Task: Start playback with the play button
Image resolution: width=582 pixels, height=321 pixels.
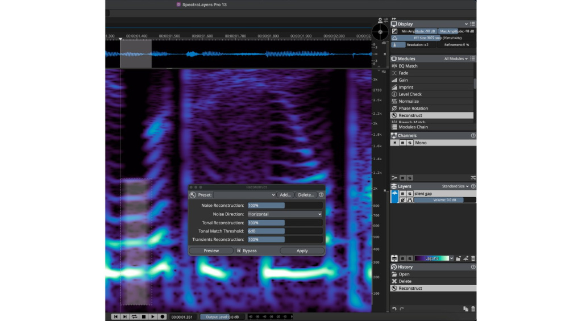Action: pyautogui.click(x=153, y=316)
